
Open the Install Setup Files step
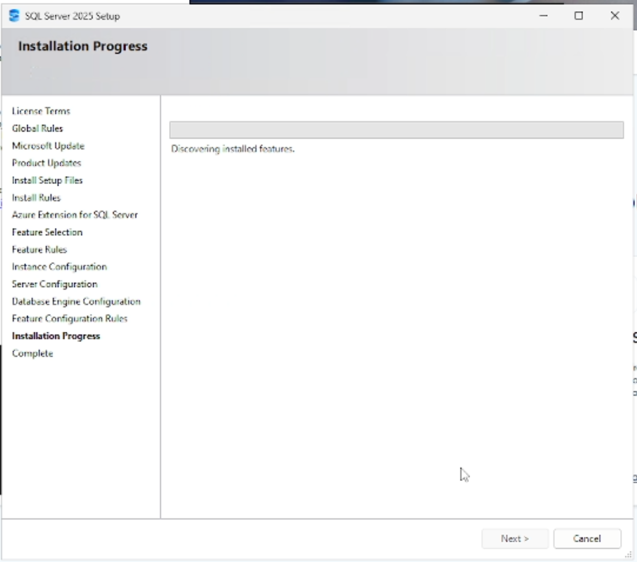(x=48, y=180)
